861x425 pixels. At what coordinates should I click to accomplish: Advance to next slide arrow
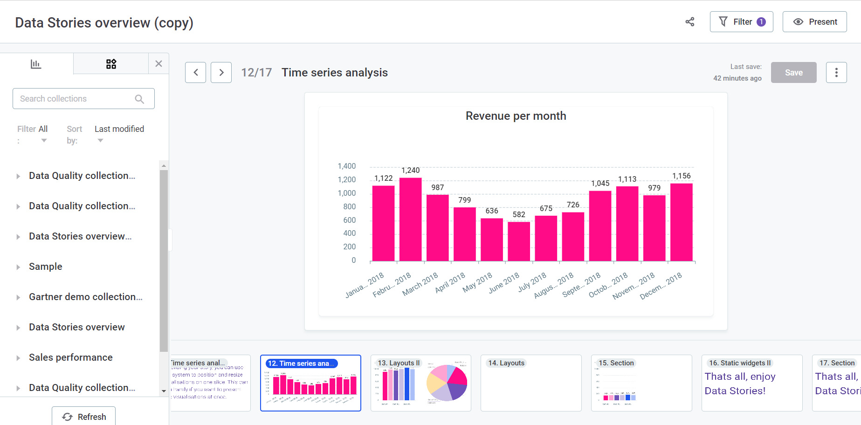221,73
